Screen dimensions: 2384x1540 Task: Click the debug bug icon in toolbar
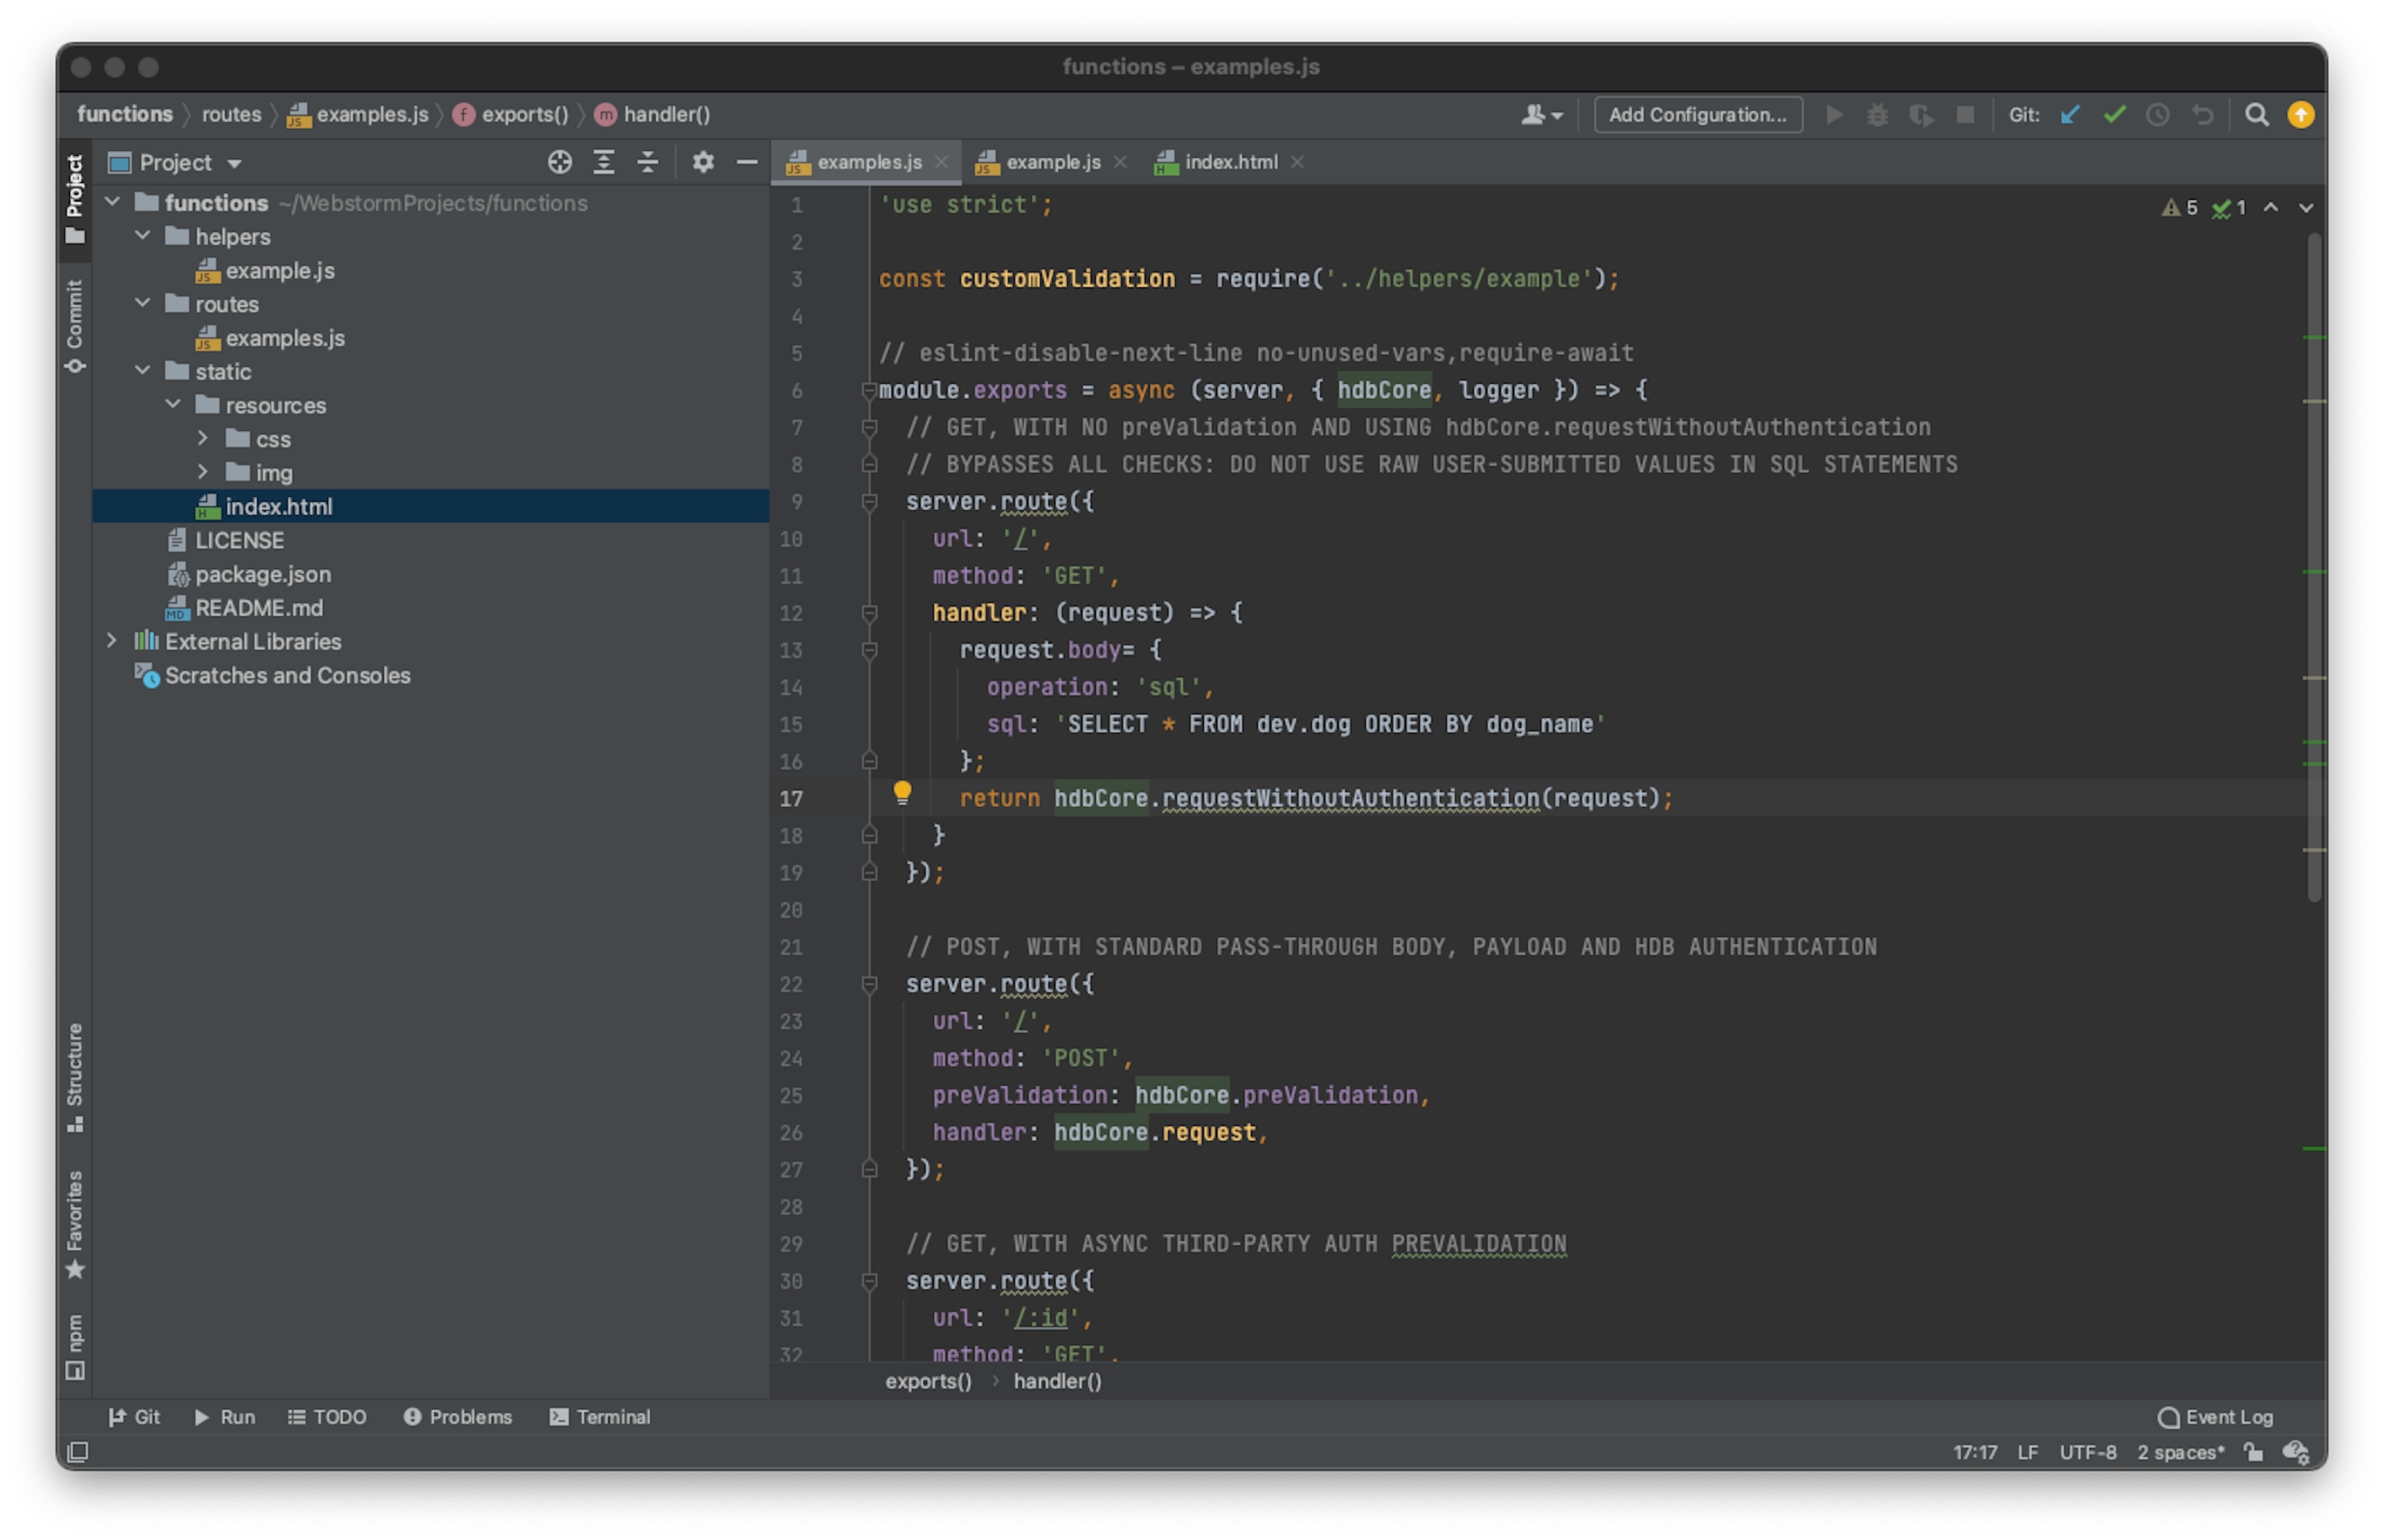click(x=1878, y=115)
